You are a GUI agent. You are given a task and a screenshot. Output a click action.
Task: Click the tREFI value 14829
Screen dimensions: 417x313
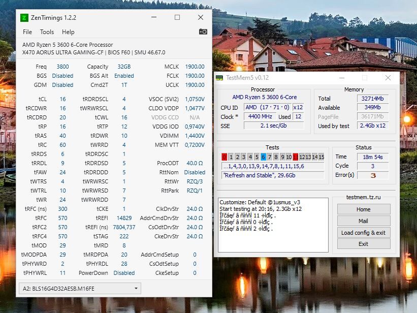(x=124, y=218)
